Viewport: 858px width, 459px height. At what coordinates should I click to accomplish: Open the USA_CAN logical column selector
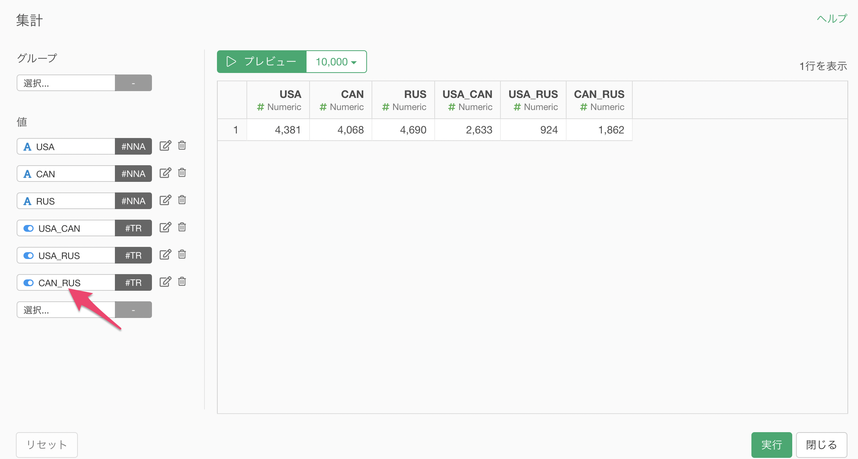point(66,228)
